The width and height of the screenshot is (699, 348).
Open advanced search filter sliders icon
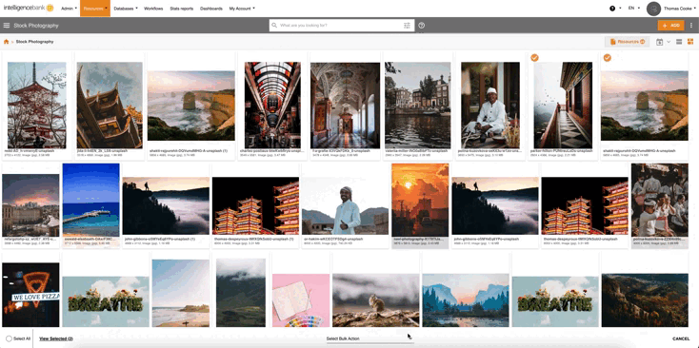click(x=407, y=26)
